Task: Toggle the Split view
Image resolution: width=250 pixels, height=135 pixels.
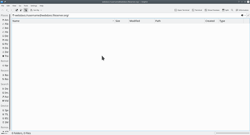Action: coord(225,10)
